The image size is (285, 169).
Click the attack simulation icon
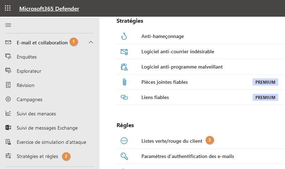point(8,142)
